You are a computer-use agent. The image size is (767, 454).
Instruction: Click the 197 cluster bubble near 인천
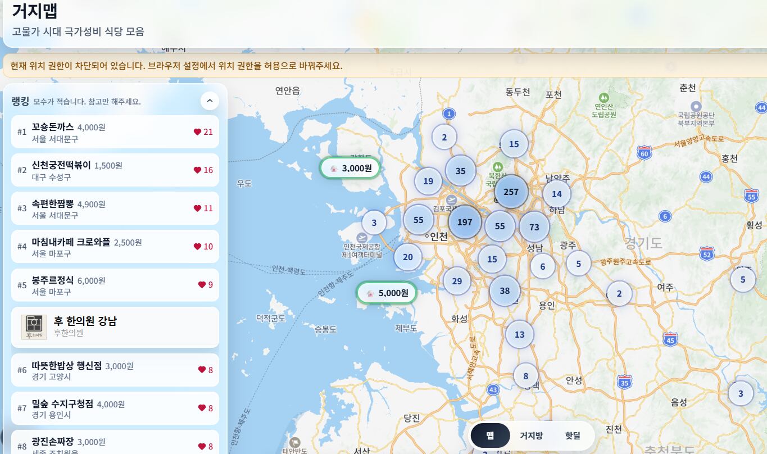click(464, 222)
